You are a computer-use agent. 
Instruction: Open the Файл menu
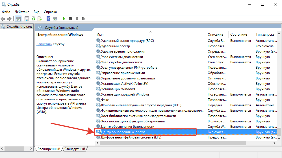[6, 12]
